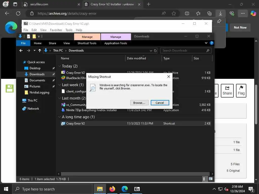Select Desktop in navigation pane
Image resolution: width=259 pixels, height=194 pixels.
(x=35, y=68)
